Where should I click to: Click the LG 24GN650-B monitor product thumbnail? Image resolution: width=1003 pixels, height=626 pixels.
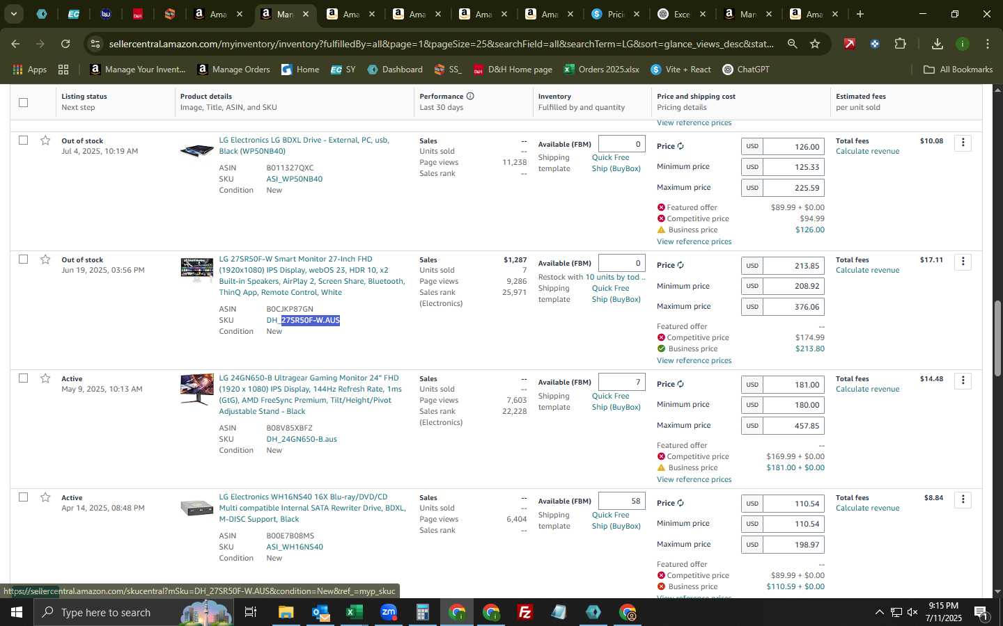point(197,390)
